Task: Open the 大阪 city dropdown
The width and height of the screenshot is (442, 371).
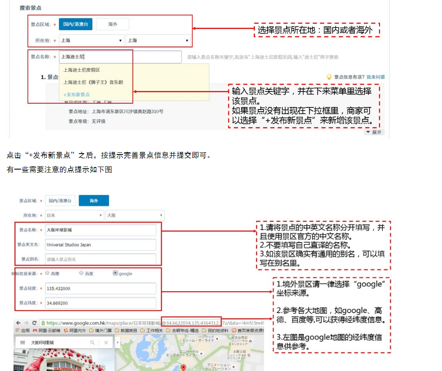Action: 135,215
